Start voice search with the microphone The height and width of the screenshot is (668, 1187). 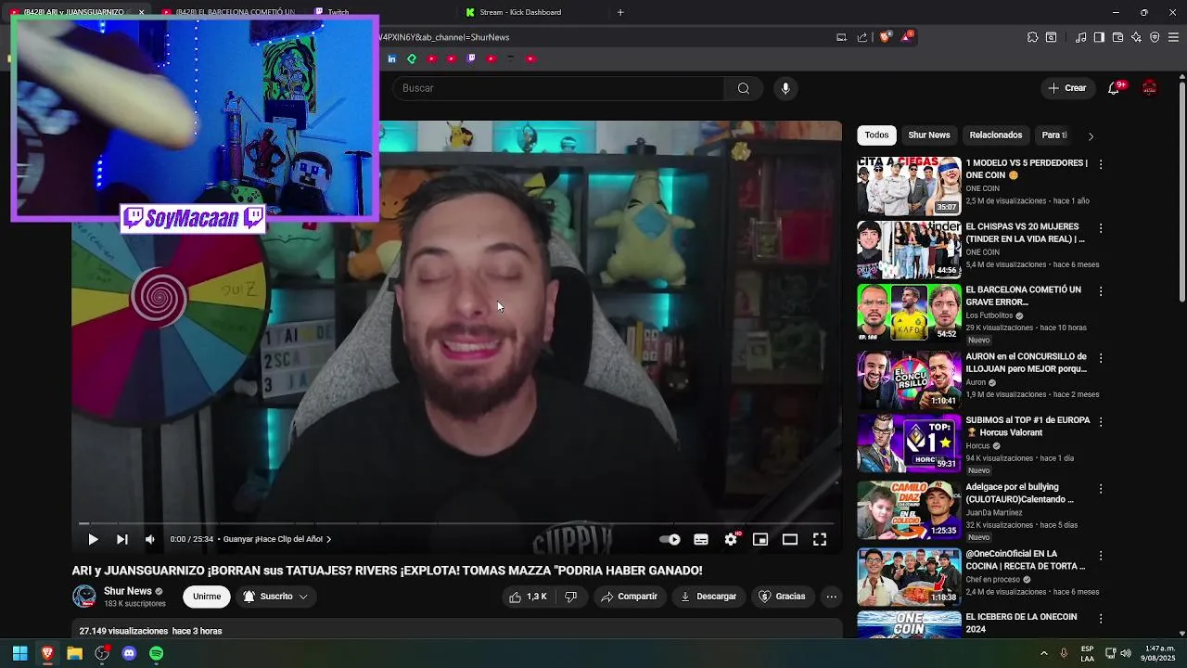point(785,88)
